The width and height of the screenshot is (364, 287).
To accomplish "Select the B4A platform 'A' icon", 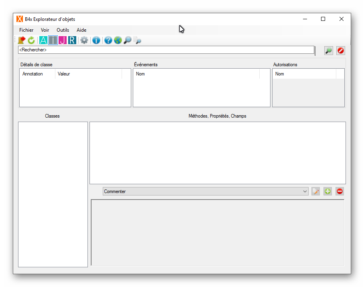I will (x=43, y=40).
